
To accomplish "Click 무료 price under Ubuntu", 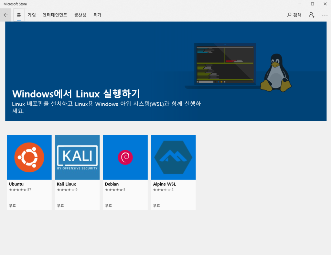I will pos(13,205).
